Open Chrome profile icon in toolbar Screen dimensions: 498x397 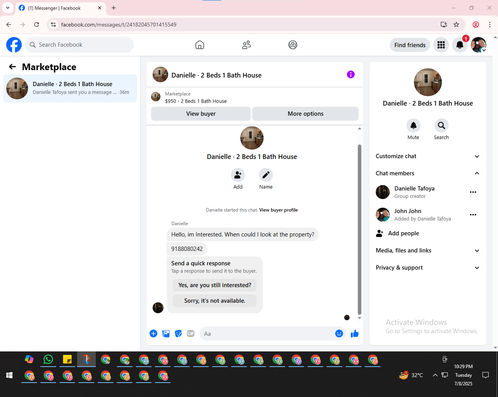click(476, 25)
